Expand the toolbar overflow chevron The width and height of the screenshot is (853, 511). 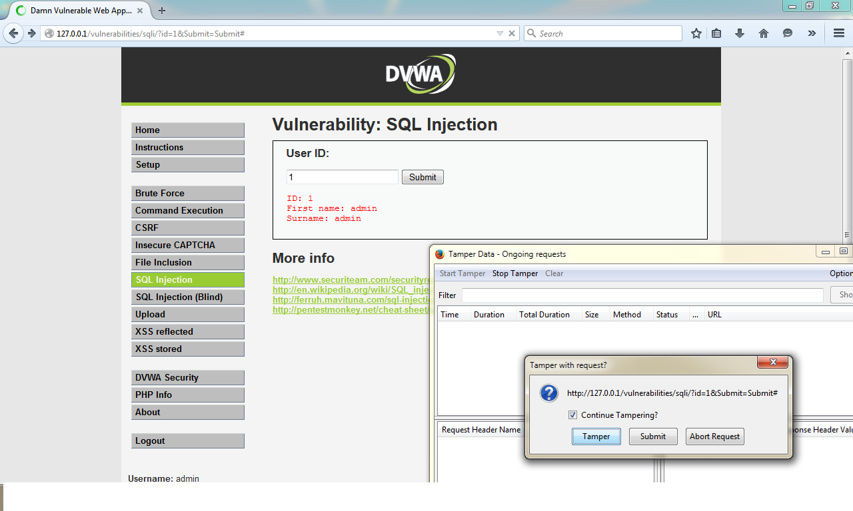pyautogui.click(x=812, y=33)
